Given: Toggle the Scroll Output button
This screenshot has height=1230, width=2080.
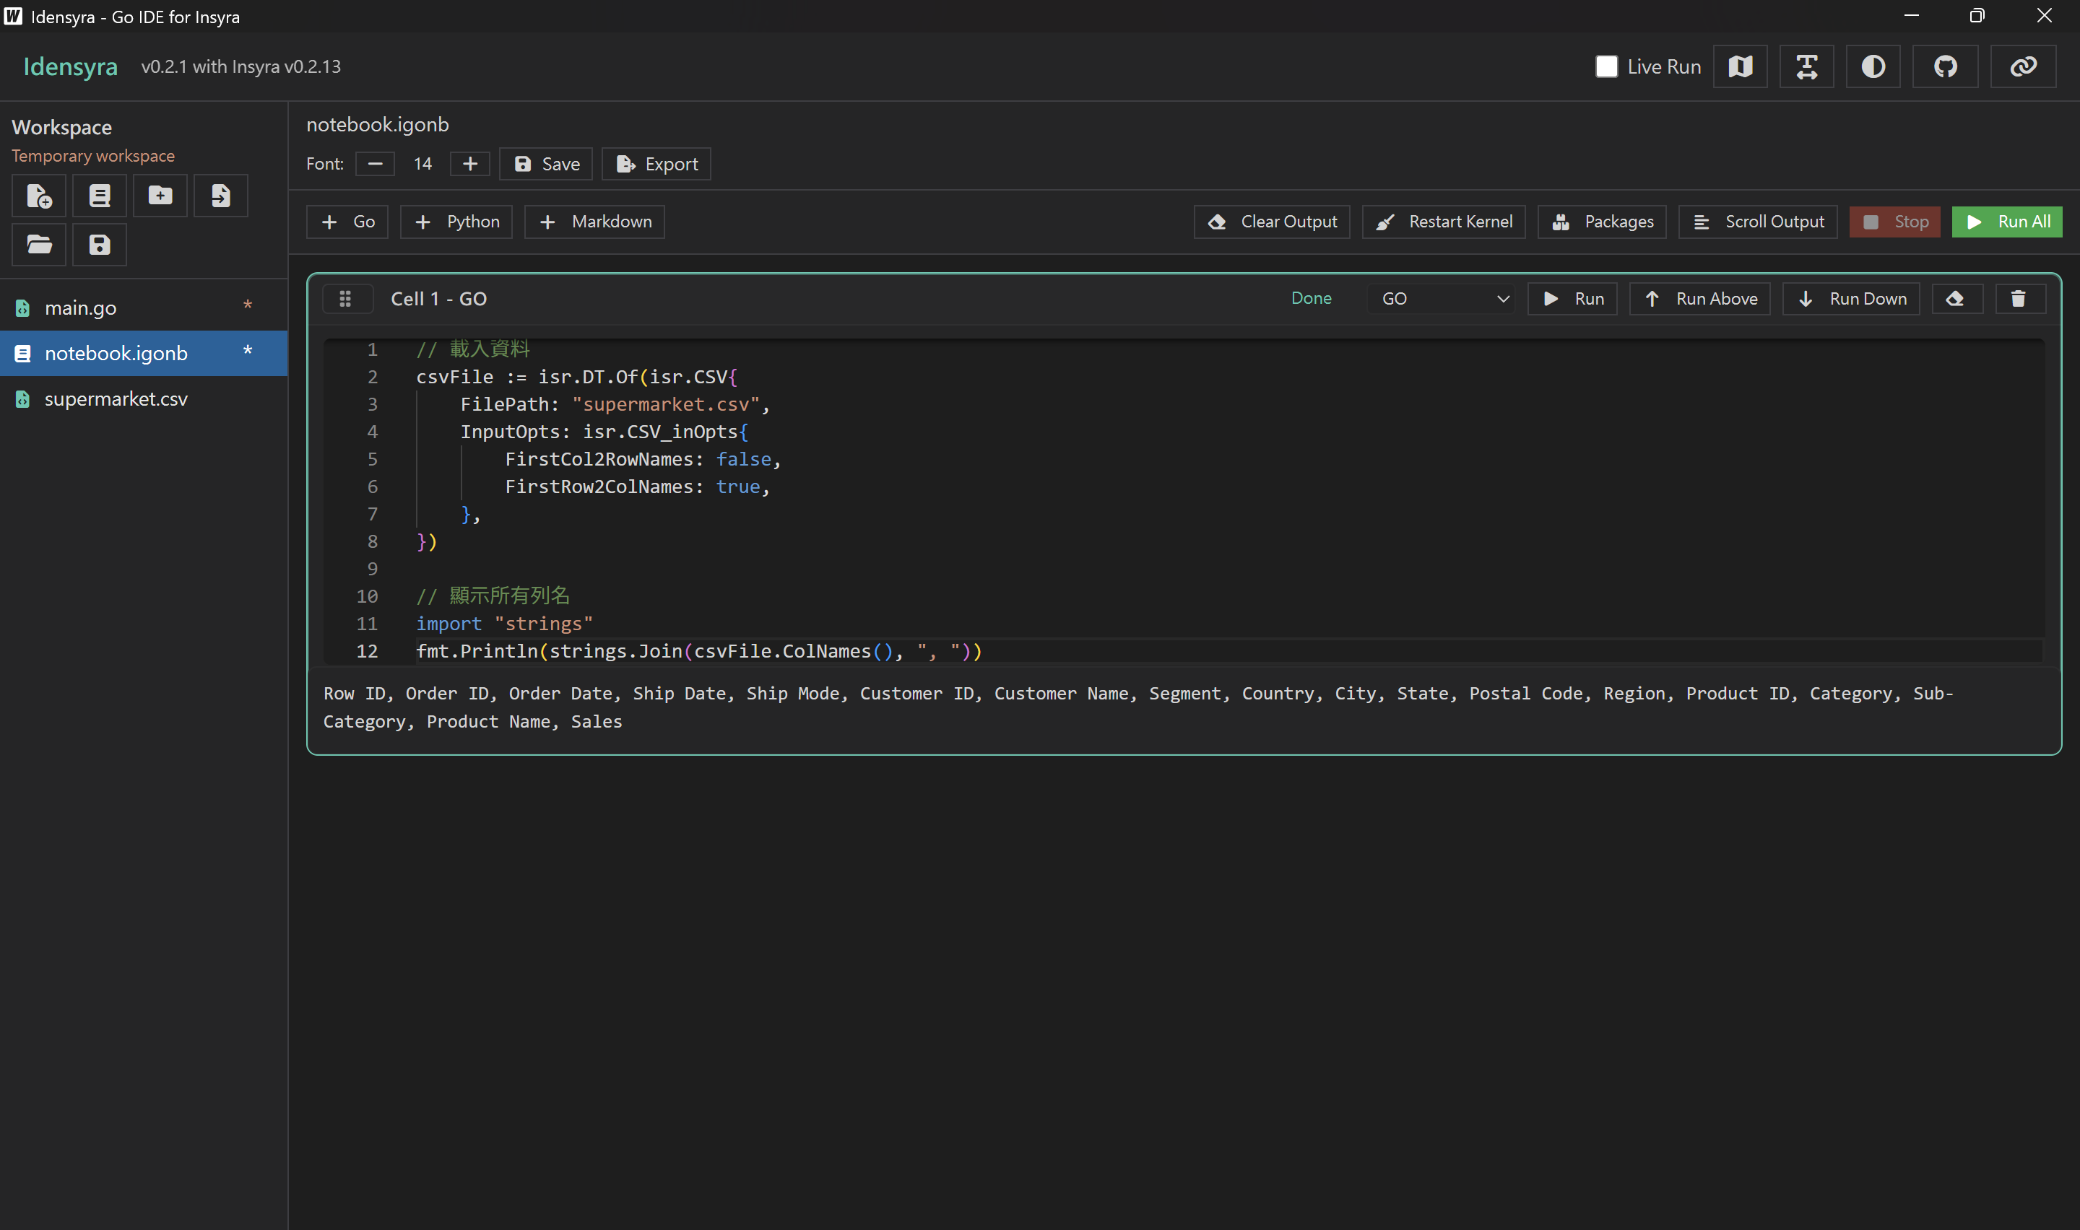Looking at the screenshot, I should click(1757, 222).
